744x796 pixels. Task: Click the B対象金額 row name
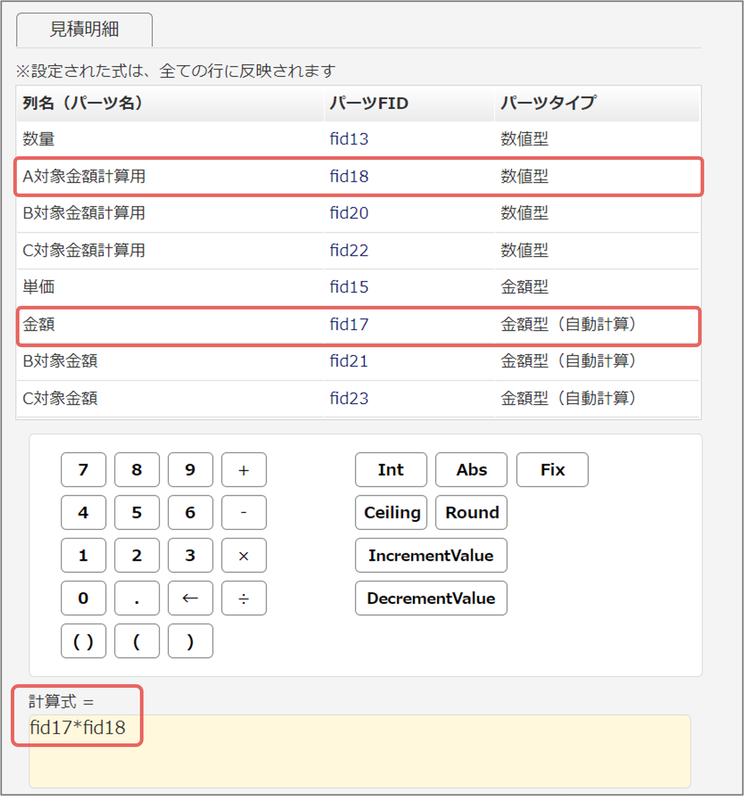[60, 361]
